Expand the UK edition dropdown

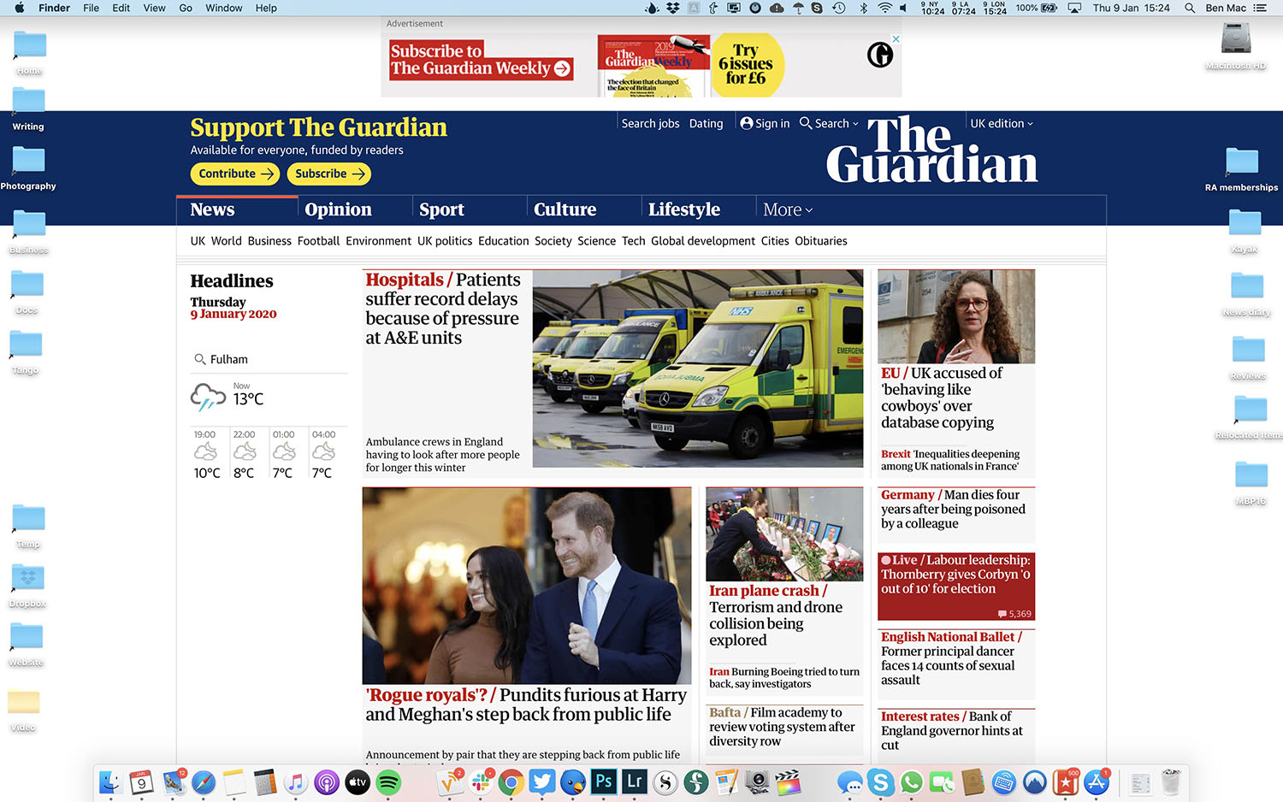click(1001, 124)
